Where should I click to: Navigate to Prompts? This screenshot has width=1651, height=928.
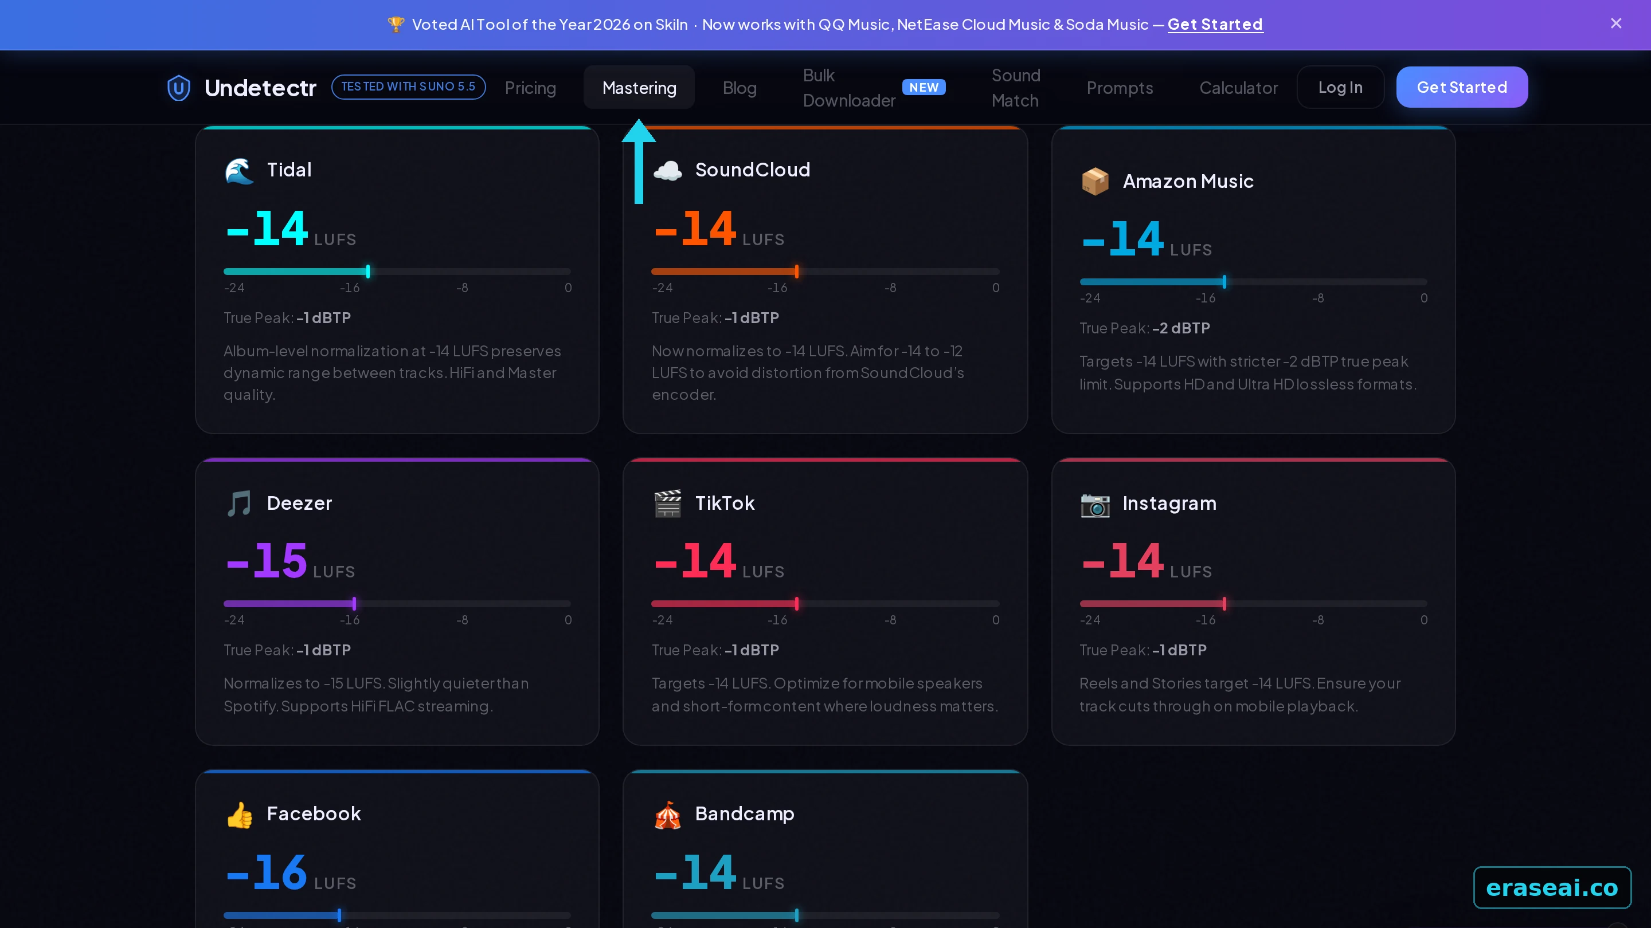pyautogui.click(x=1120, y=88)
